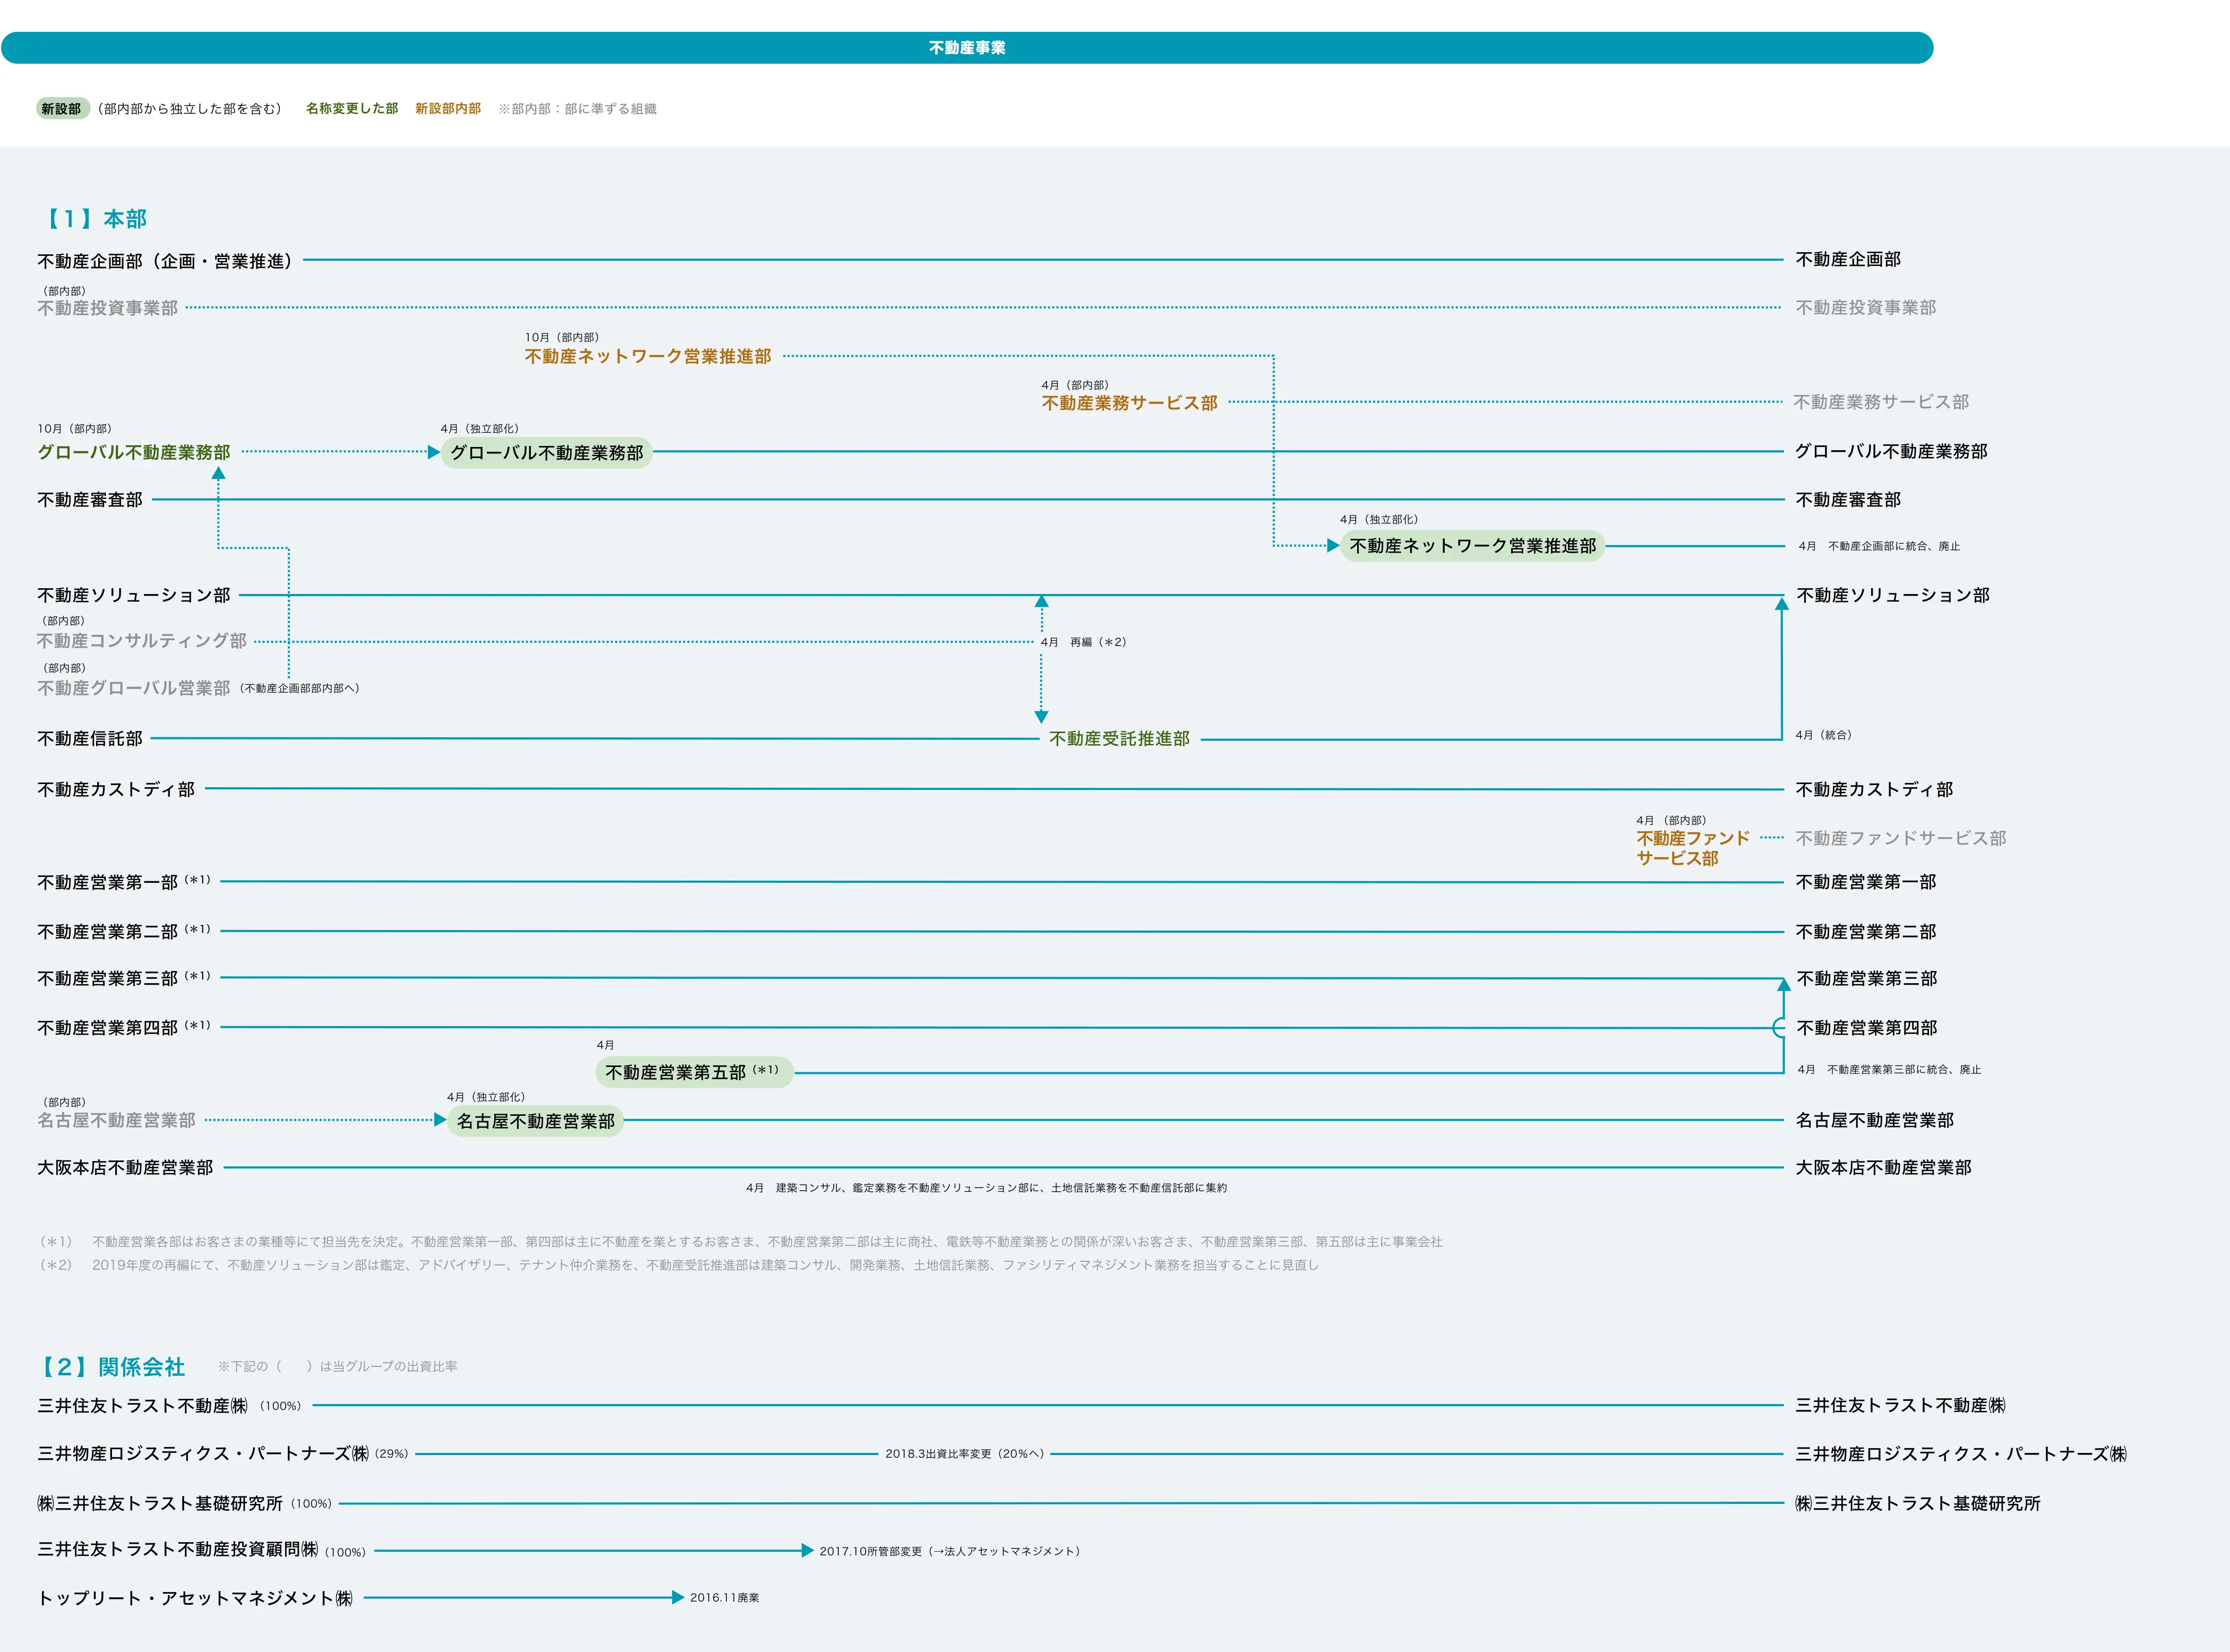This screenshot has height=1652, width=2230.
Task: Click gray 不動産業務サービス部 at line end
Action: pyautogui.click(x=1881, y=402)
